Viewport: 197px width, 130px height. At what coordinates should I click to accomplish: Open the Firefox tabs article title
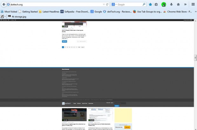pos(72,31)
